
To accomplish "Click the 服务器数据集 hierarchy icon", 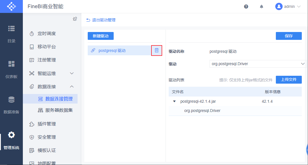I will pyautogui.click(x=40, y=110).
